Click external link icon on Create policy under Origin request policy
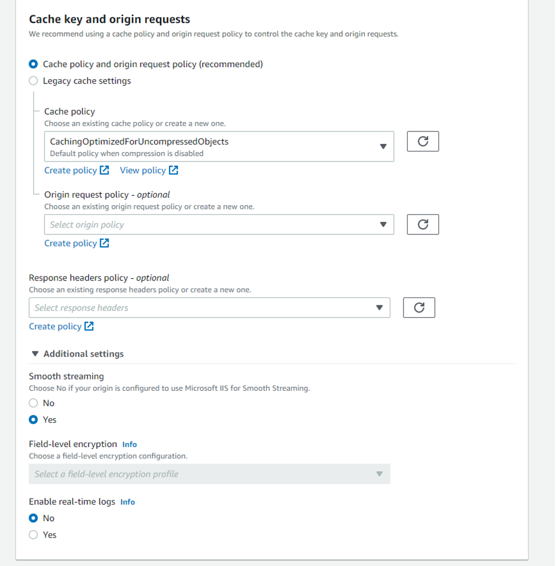The image size is (556, 566). pyautogui.click(x=104, y=243)
